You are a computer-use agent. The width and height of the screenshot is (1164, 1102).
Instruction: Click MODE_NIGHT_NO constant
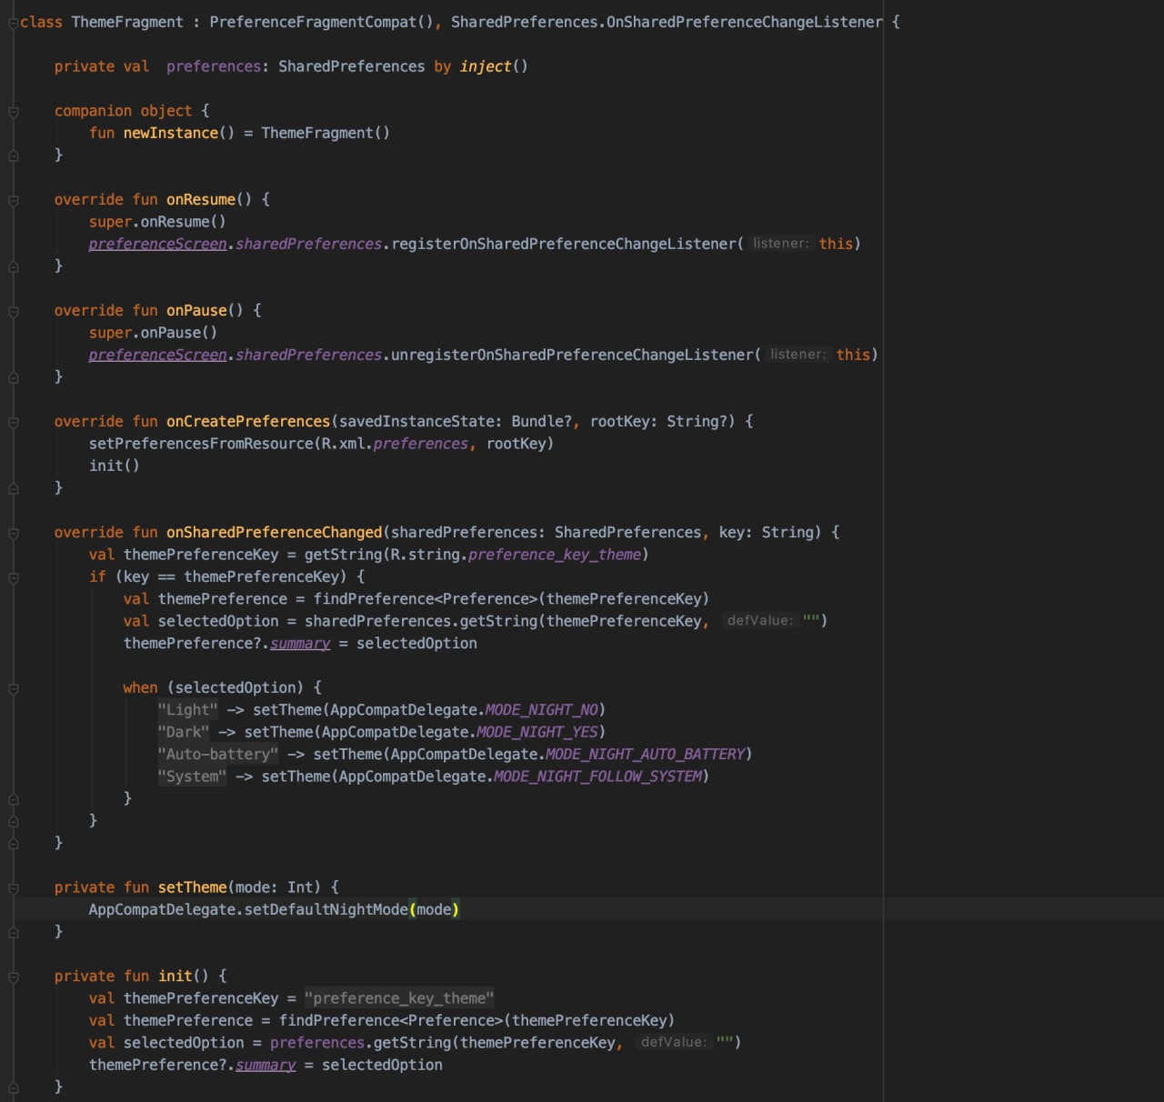click(542, 710)
